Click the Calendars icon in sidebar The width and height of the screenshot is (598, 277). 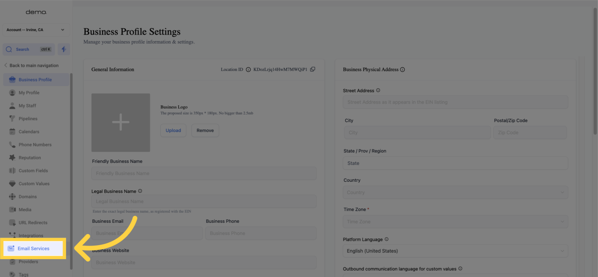[12, 132]
